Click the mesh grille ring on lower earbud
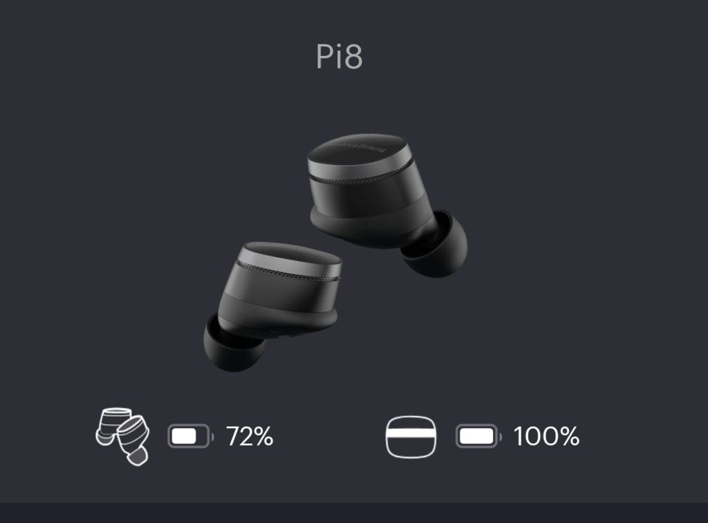Screen dimensions: 708x523 289,272
